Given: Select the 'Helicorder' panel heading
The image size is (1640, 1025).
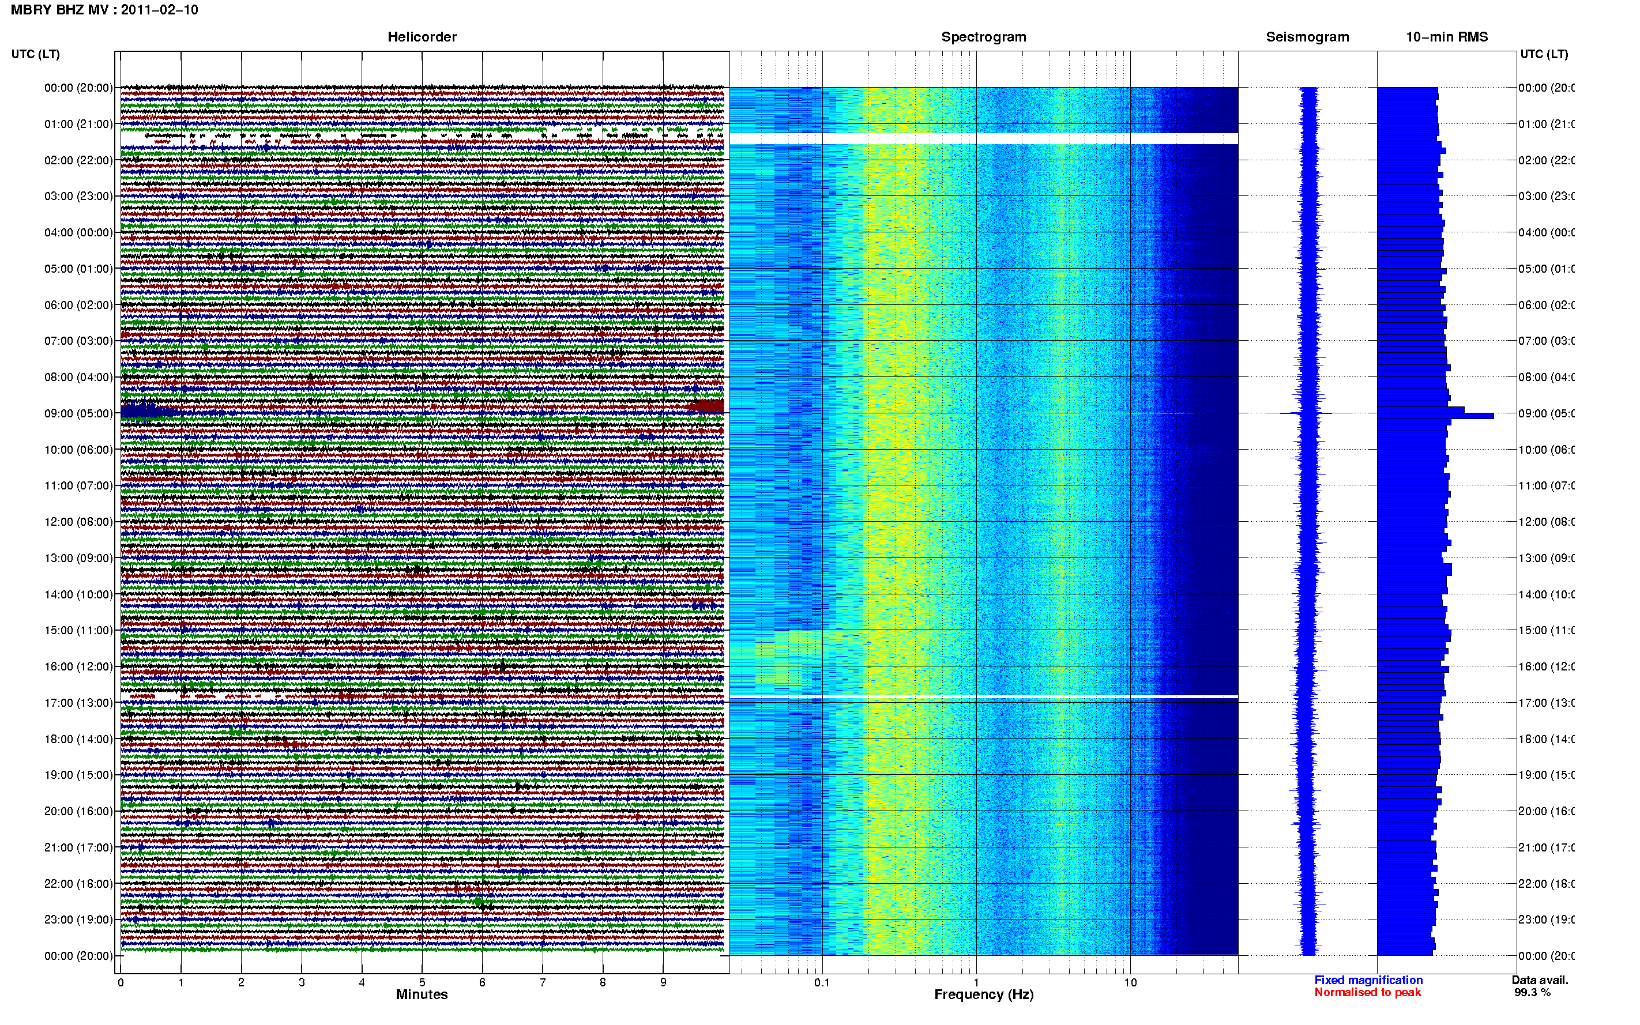Looking at the screenshot, I should tap(422, 37).
